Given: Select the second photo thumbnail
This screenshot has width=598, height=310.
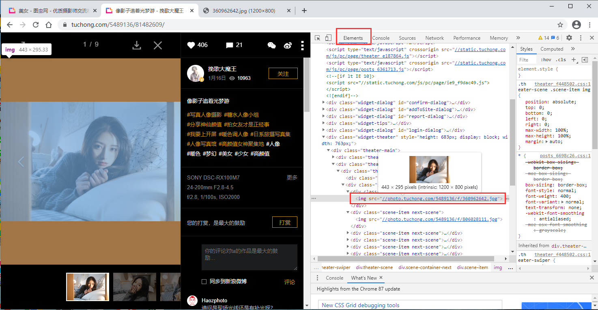Looking at the screenshot, I should [x=134, y=287].
